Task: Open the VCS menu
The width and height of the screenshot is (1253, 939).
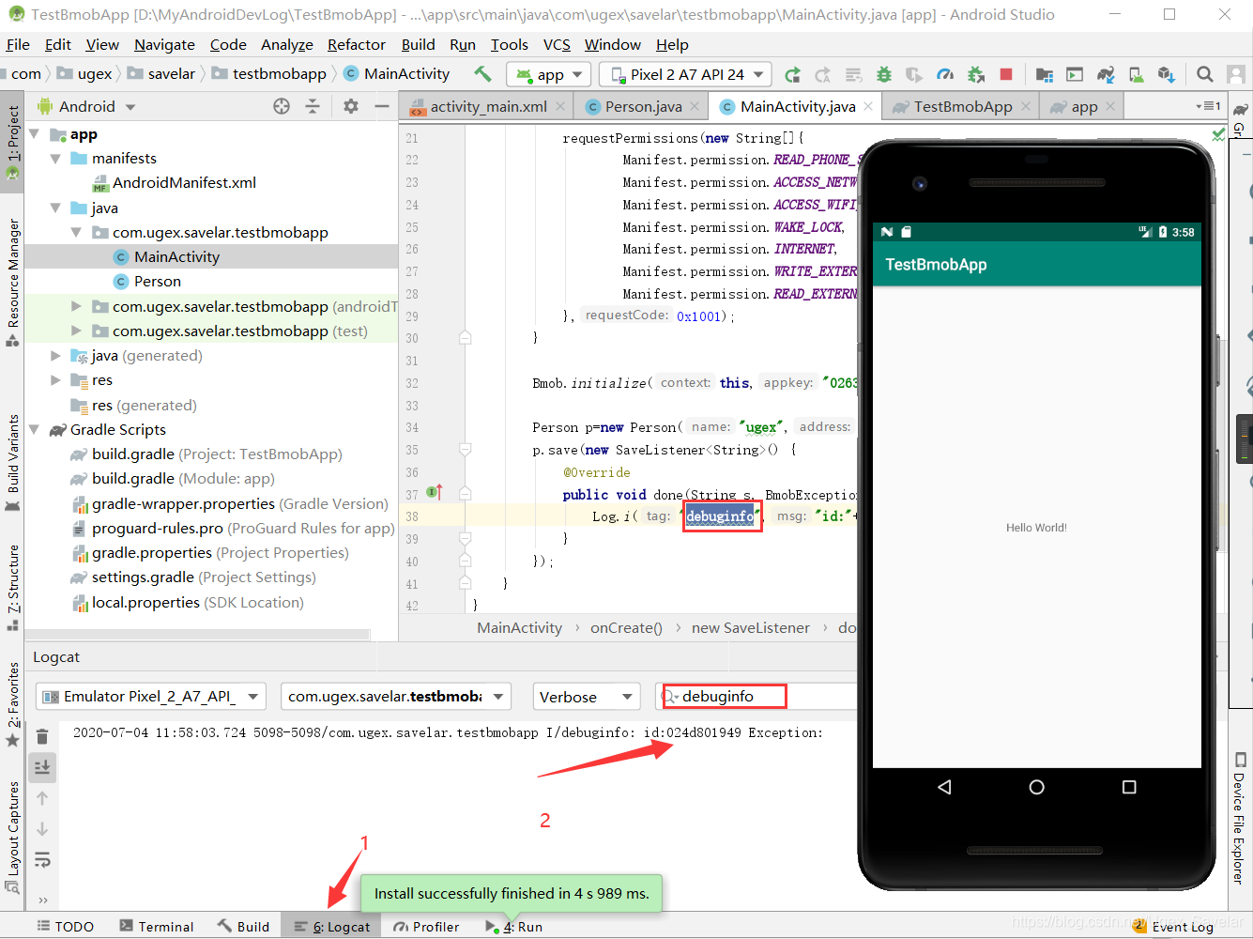Action: (x=557, y=44)
